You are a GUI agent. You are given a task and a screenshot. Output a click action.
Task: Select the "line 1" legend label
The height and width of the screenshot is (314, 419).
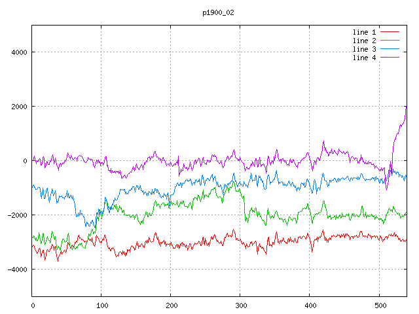[x=364, y=32]
